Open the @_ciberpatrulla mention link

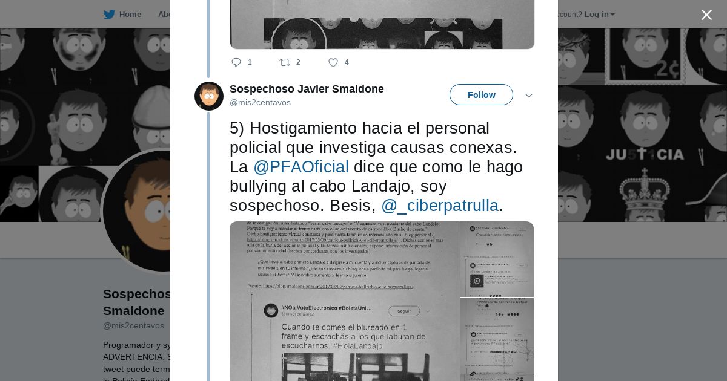pyautogui.click(x=440, y=206)
